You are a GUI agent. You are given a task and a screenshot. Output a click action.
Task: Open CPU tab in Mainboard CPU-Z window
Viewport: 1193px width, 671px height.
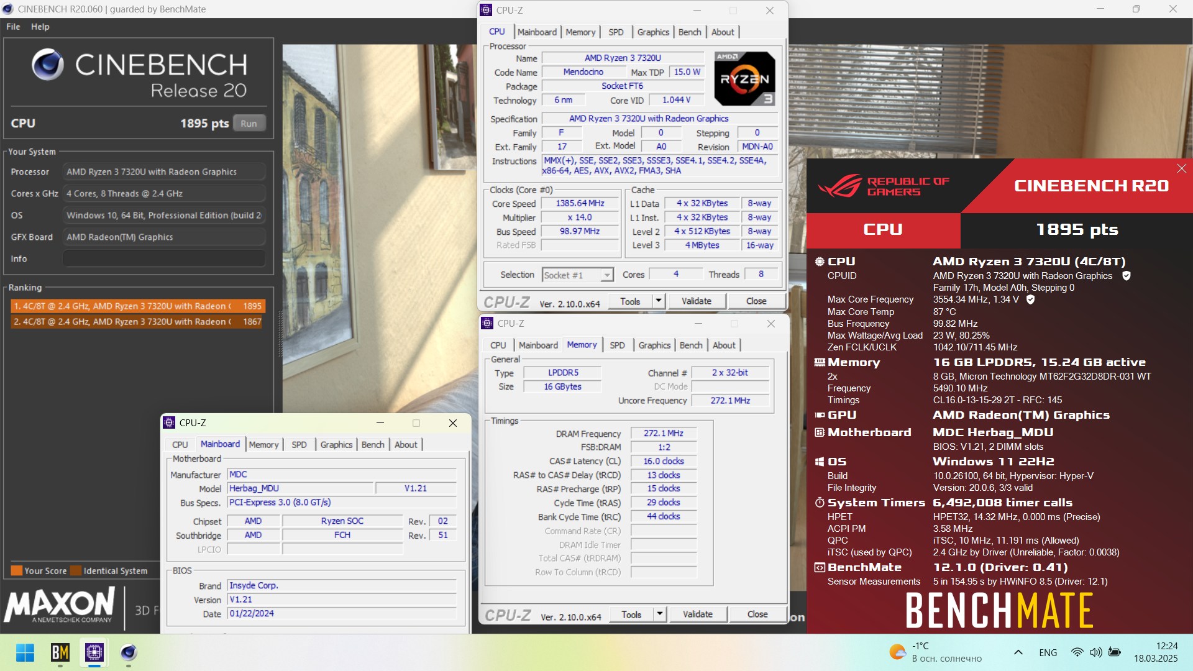point(180,444)
